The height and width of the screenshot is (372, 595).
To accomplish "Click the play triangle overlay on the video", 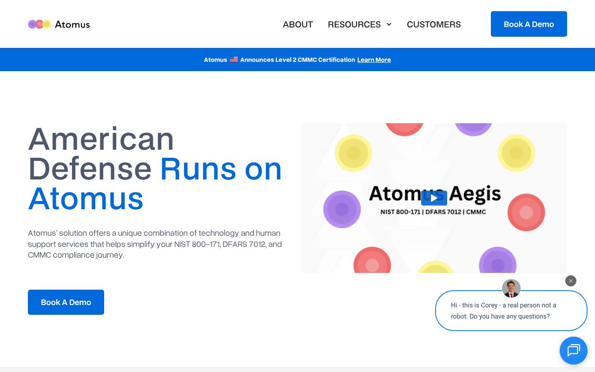I will (x=434, y=198).
